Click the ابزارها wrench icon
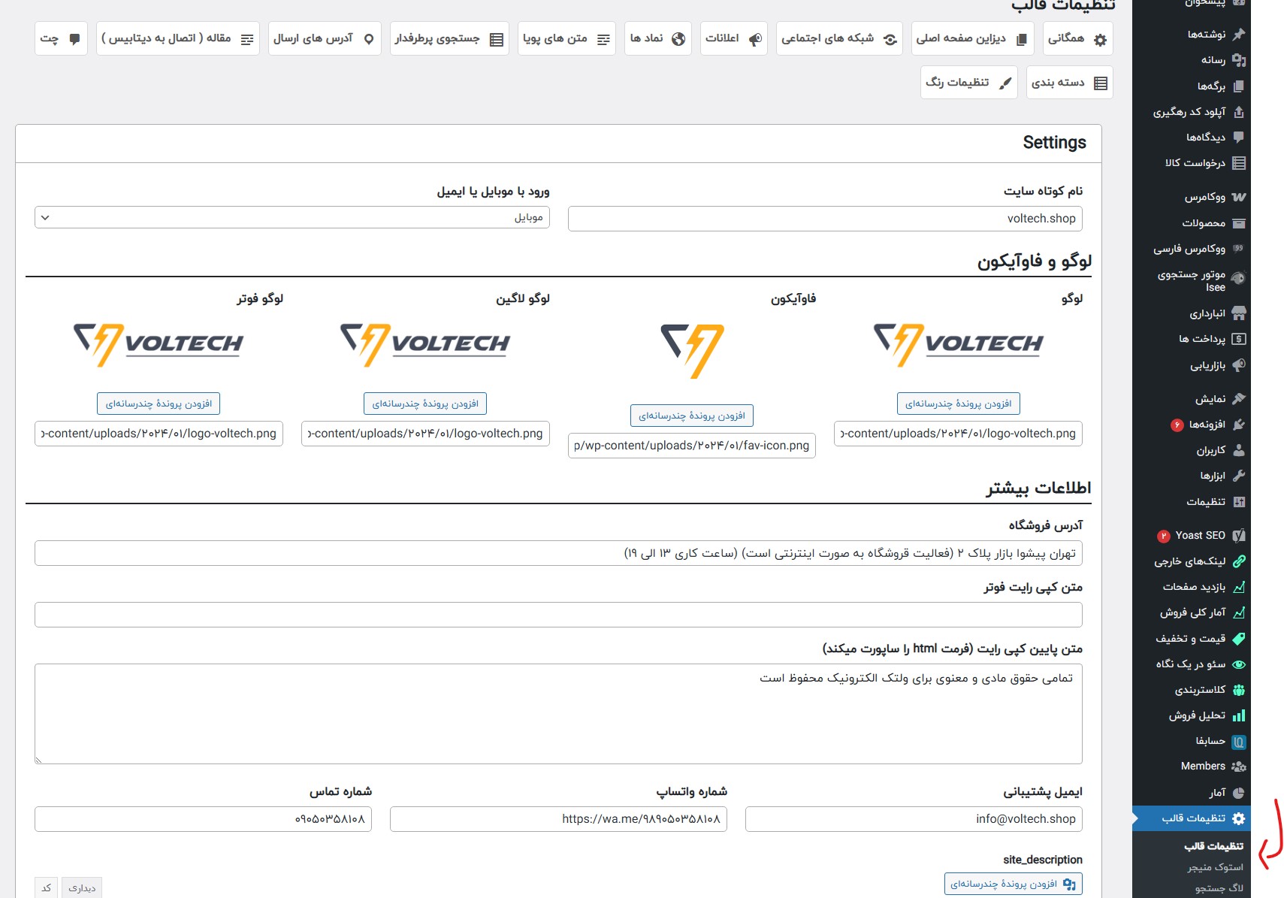 [1239, 476]
